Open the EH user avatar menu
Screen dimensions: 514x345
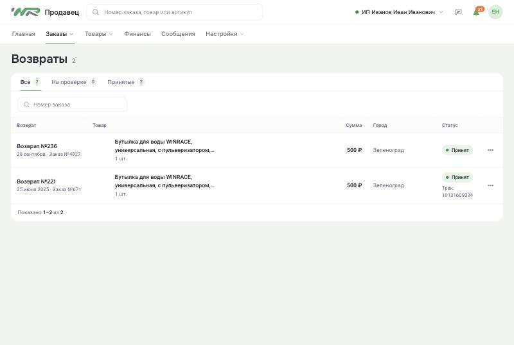[495, 12]
